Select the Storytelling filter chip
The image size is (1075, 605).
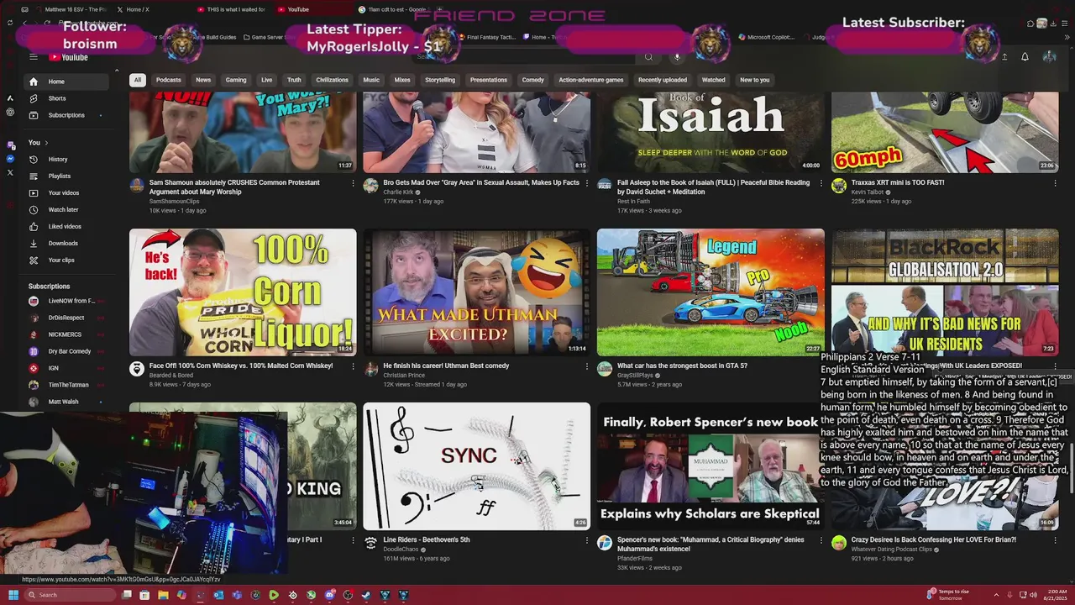click(x=440, y=80)
